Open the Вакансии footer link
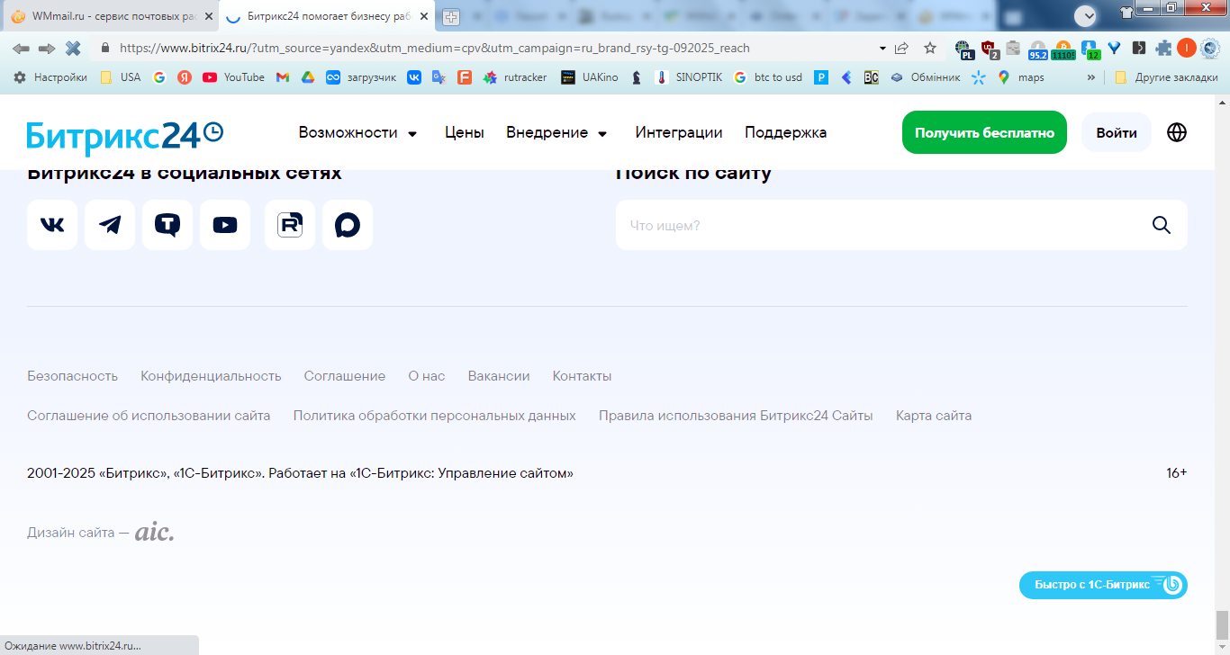The height and width of the screenshot is (655, 1230). pos(499,376)
